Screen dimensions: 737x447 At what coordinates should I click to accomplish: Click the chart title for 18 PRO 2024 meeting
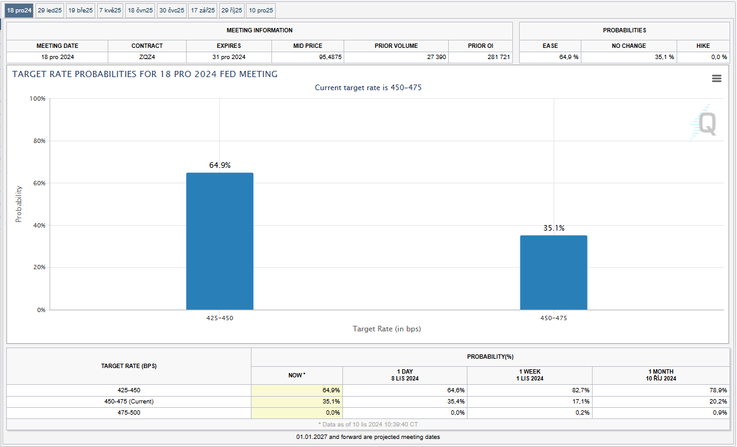(x=145, y=74)
